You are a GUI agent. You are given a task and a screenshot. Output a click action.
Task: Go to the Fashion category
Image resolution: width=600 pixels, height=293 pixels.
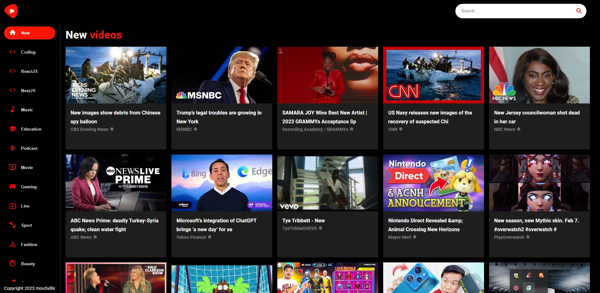click(29, 245)
